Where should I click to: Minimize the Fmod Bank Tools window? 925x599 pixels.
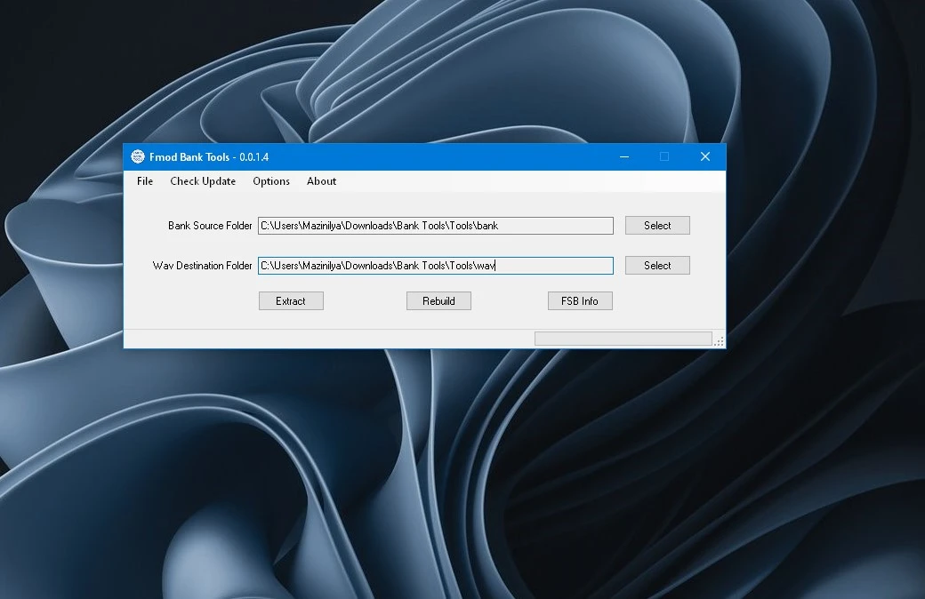pos(624,156)
